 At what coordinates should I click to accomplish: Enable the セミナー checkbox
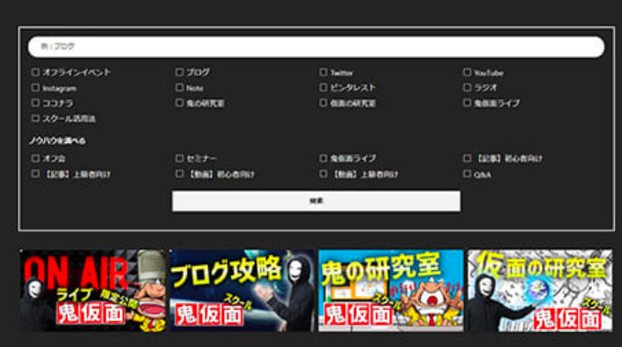pyautogui.click(x=179, y=158)
